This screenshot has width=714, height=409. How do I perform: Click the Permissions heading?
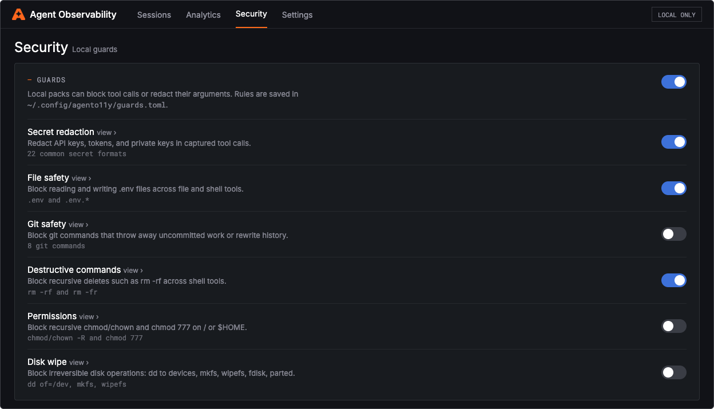(x=52, y=316)
